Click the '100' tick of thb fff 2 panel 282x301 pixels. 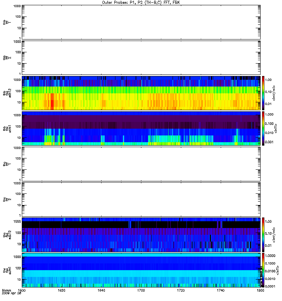point(18,52)
